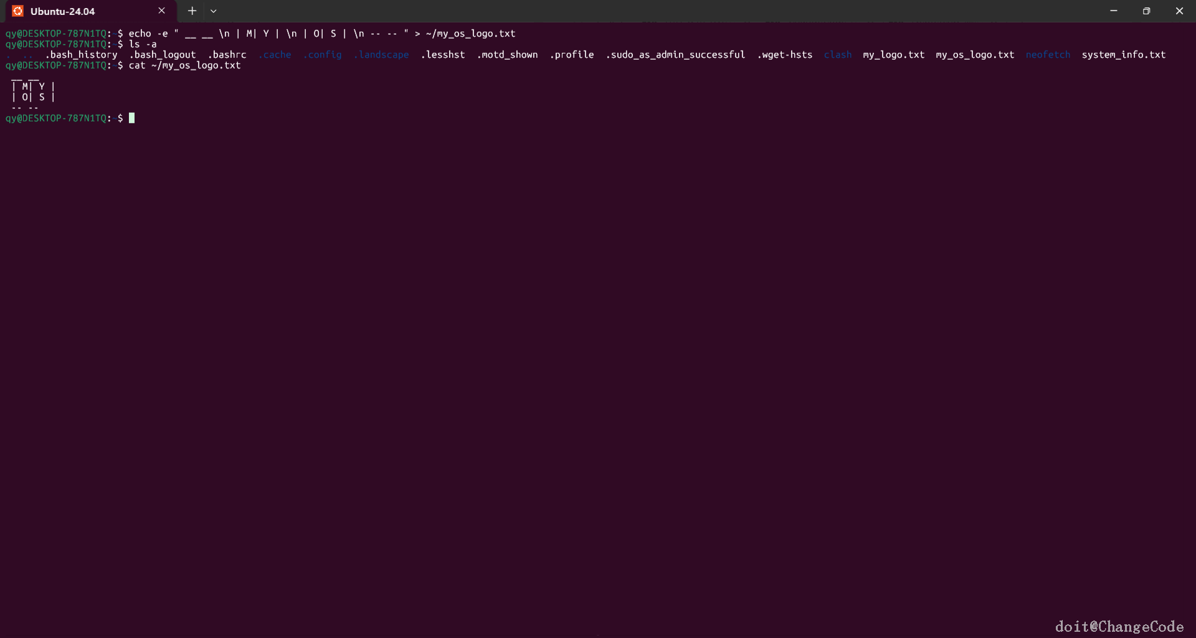Screen dimensions: 1196x638
Task: Expand the new tab profile dropdown
Action: coord(214,11)
